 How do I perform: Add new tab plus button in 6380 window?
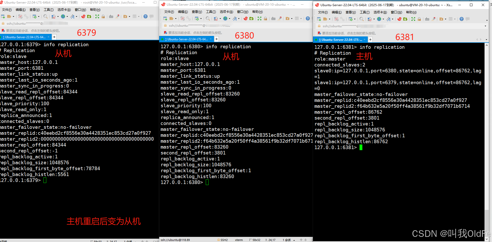point(217,39)
